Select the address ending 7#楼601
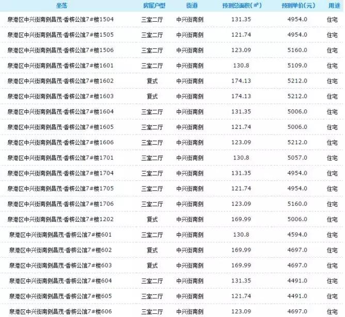The image size is (345, 317). point(60,235)
